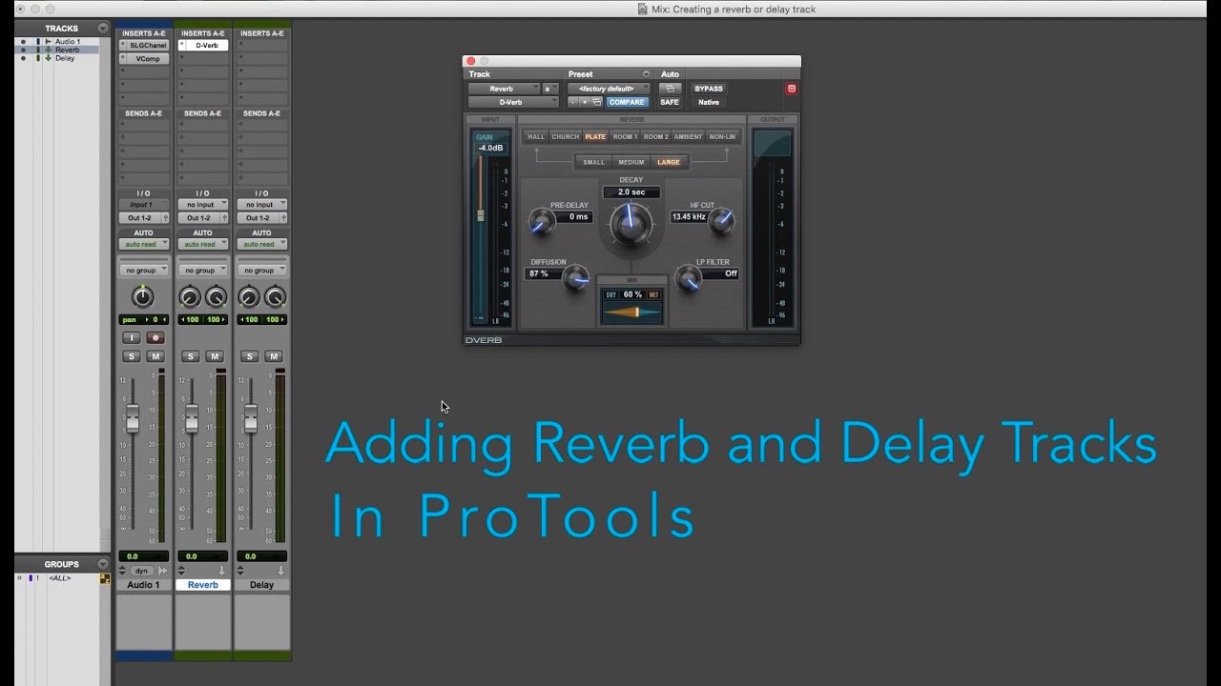1221x686 pixels.
Task: Toggle input monitoring on Audio 1
Action: pos(132,337)
